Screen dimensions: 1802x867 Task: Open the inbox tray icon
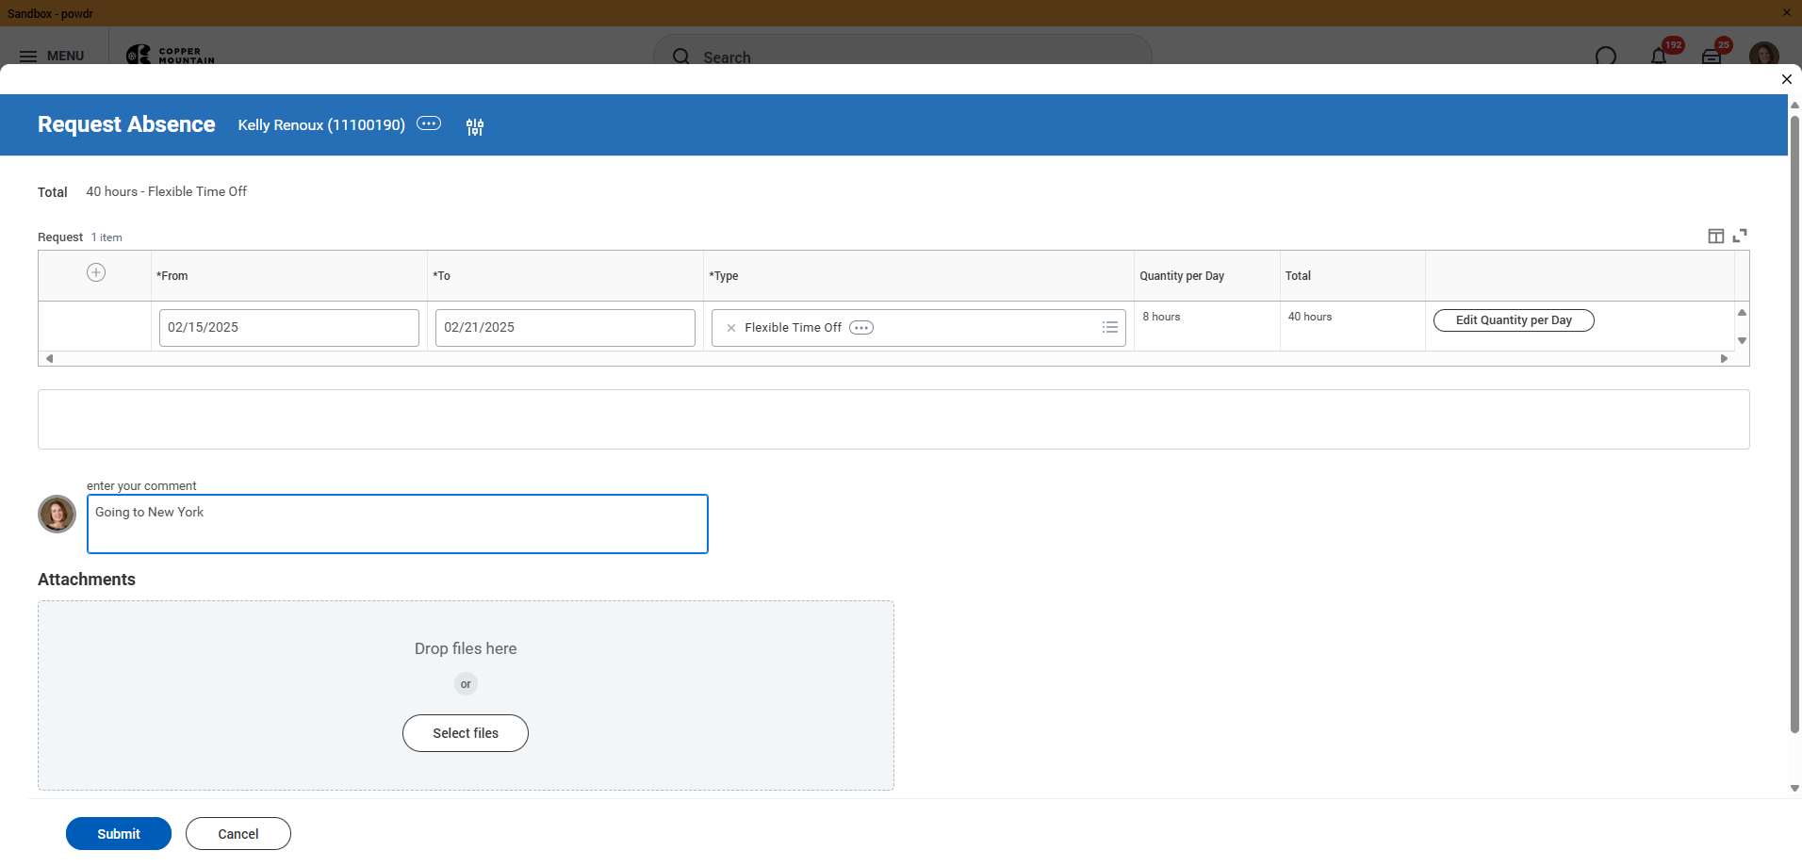(x=1712, y=57)
